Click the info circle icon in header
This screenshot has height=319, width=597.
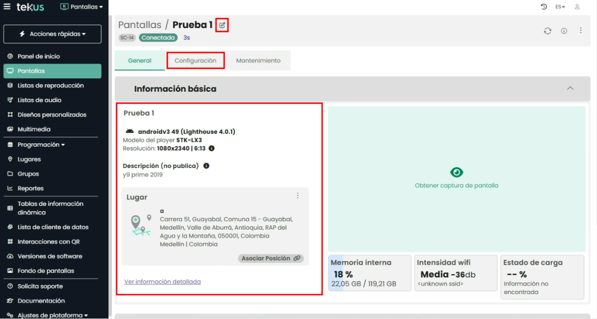click(564, 31)
